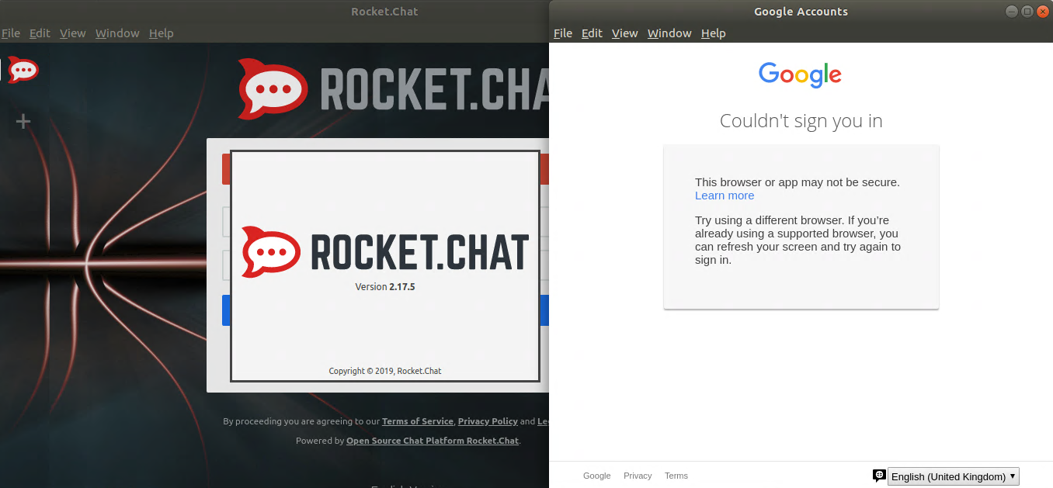Open Window menu in Rocket.Chat window

point(117,33)
